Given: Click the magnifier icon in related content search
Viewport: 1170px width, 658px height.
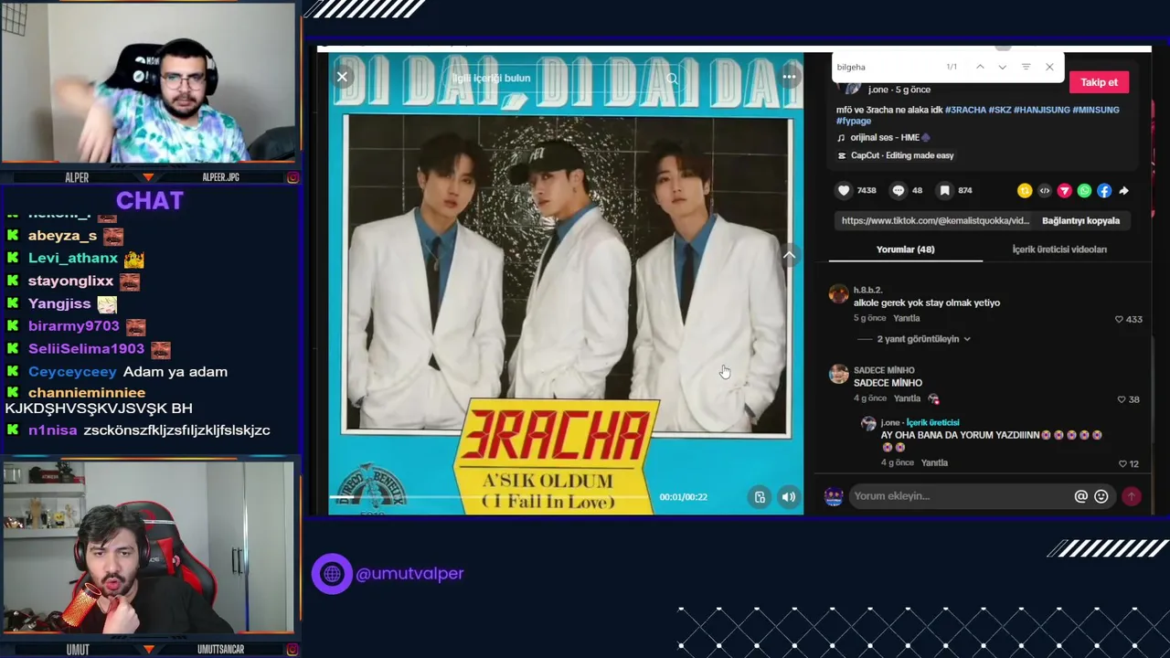Looking at the screenshot, I should [672, 79].
